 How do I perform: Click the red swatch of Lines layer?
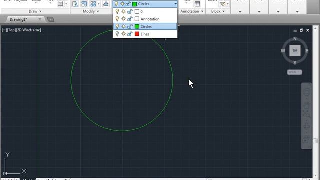pos(137,34)
